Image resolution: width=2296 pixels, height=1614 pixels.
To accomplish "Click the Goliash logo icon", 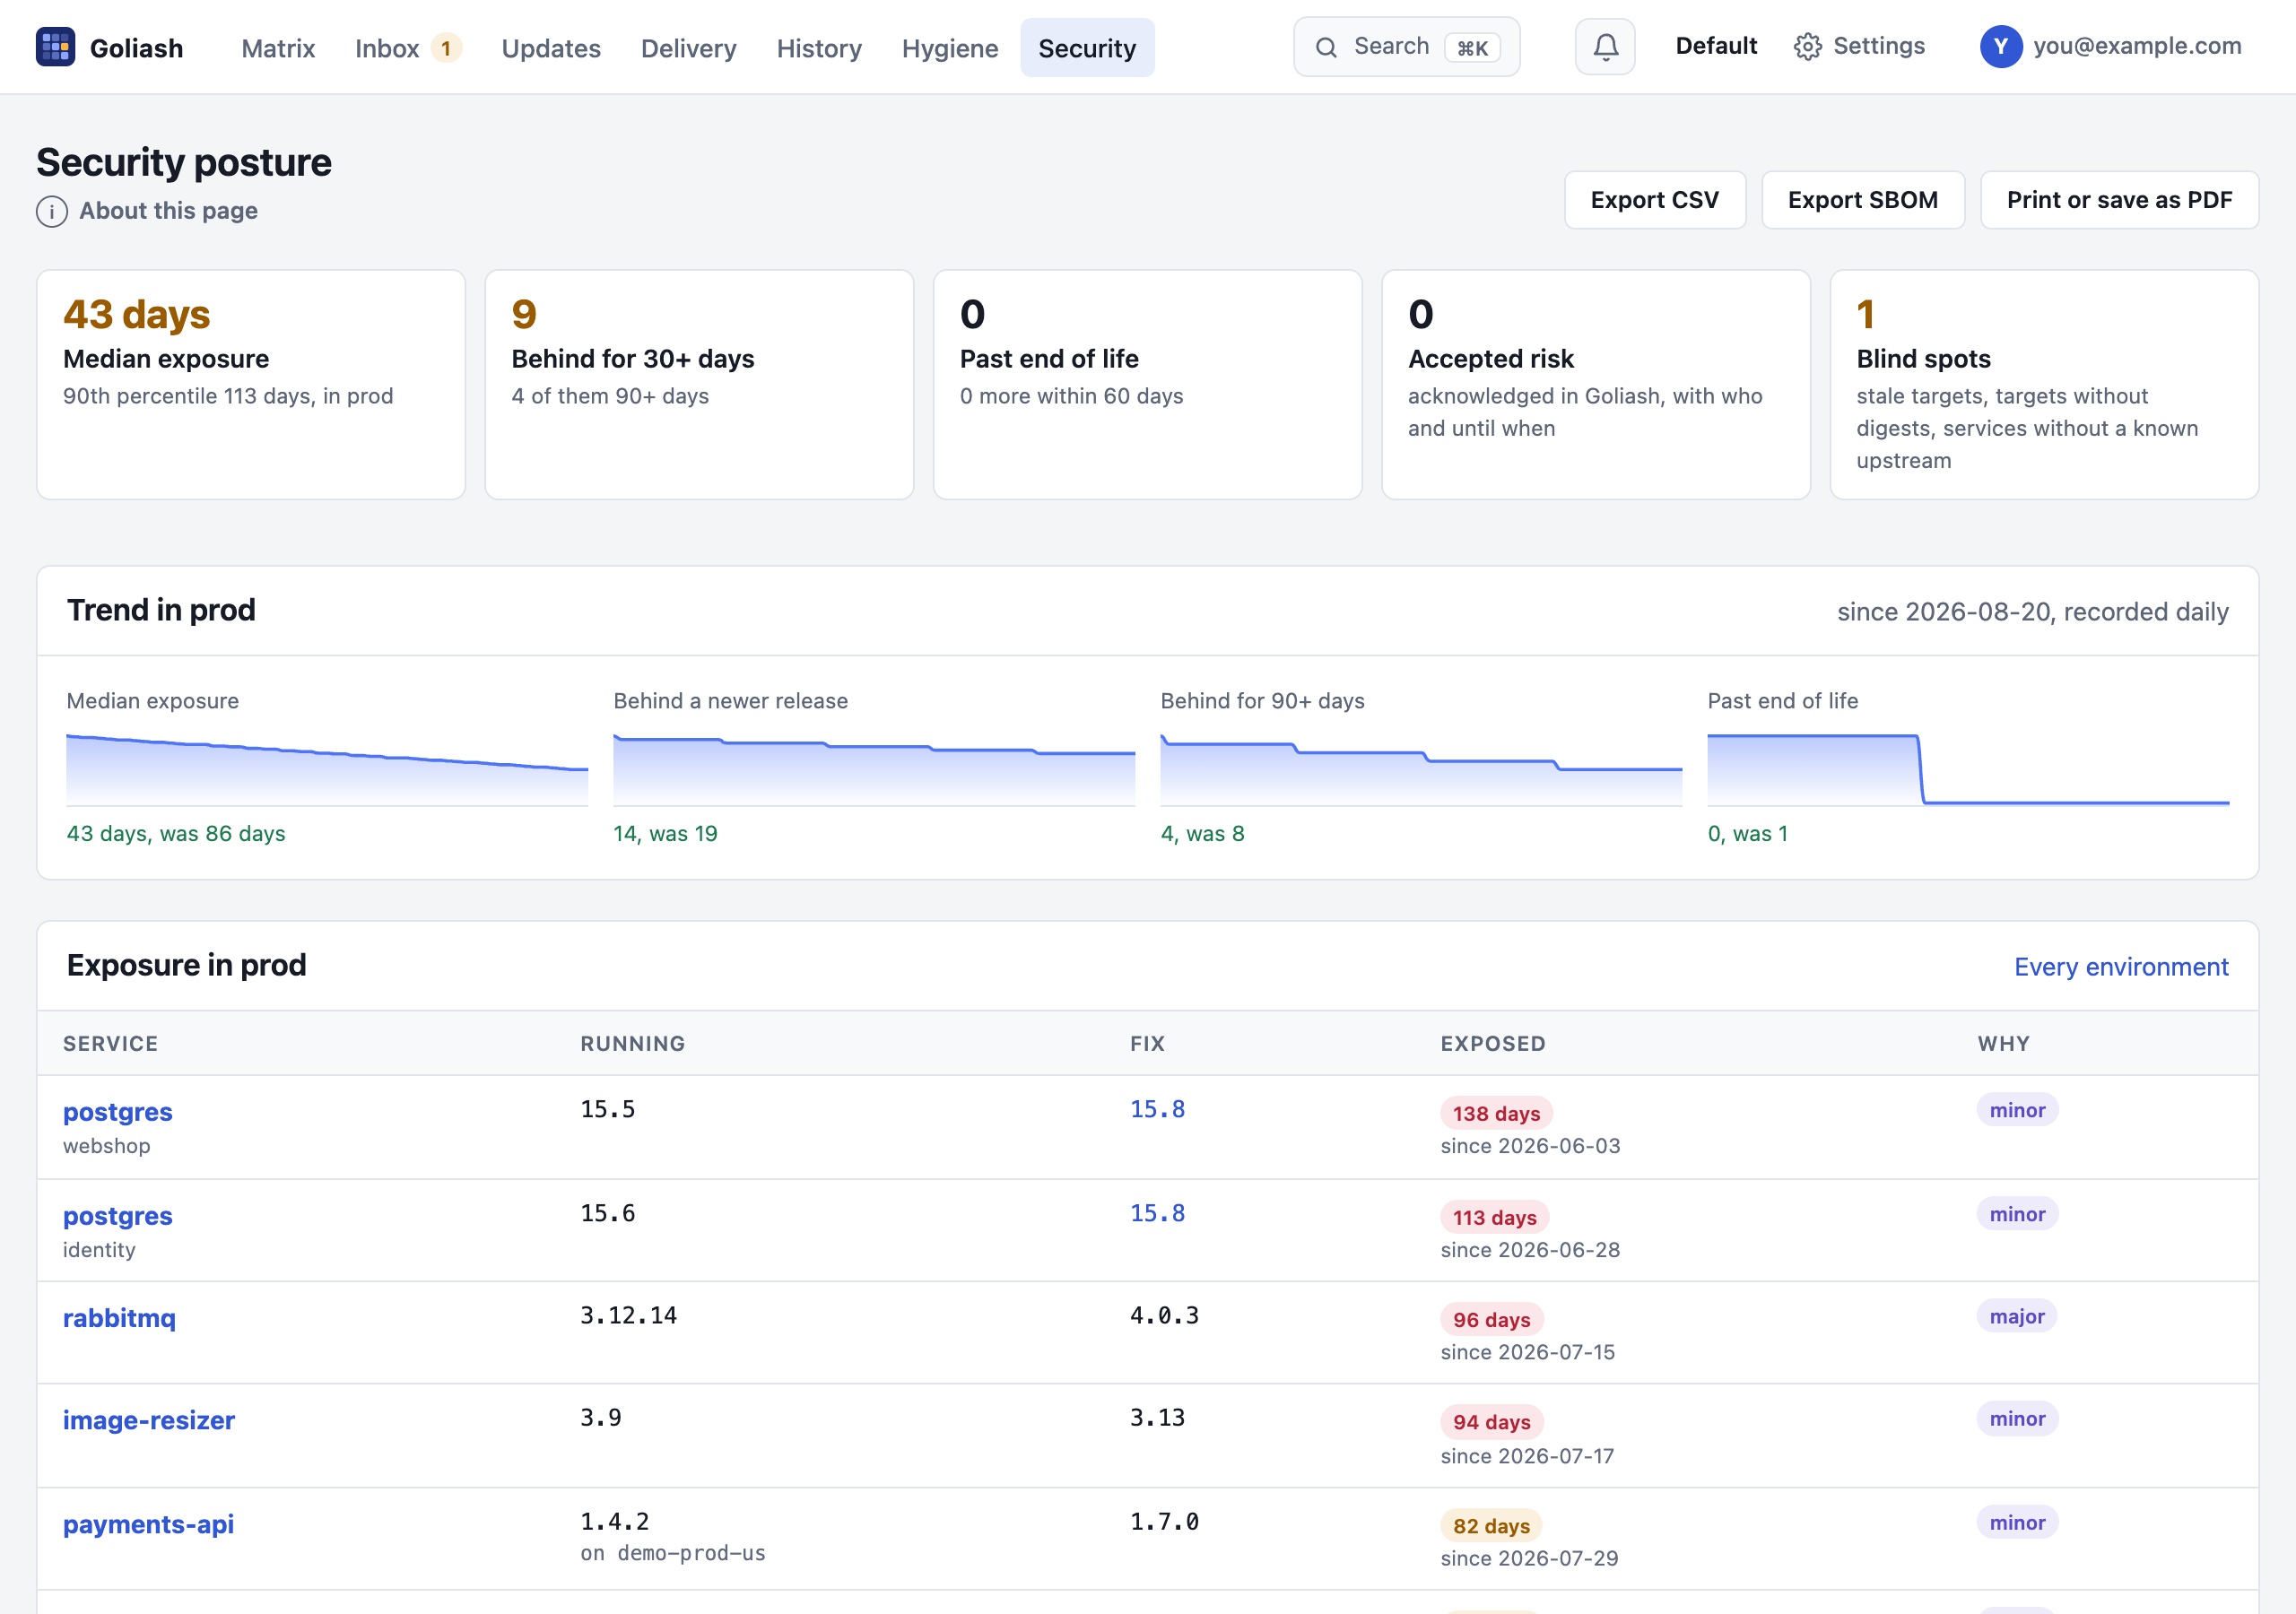I will tap(55, 47).
